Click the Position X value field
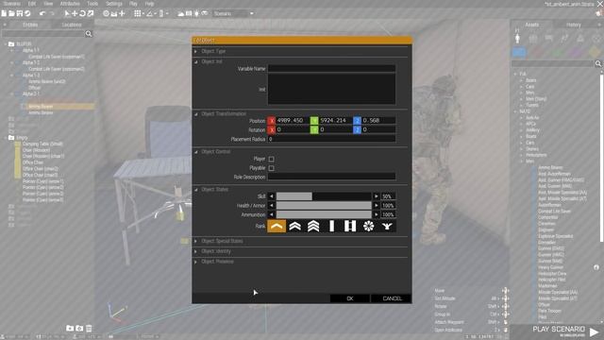The width and height of the screenshot is (604, 340). coord(292,121)
